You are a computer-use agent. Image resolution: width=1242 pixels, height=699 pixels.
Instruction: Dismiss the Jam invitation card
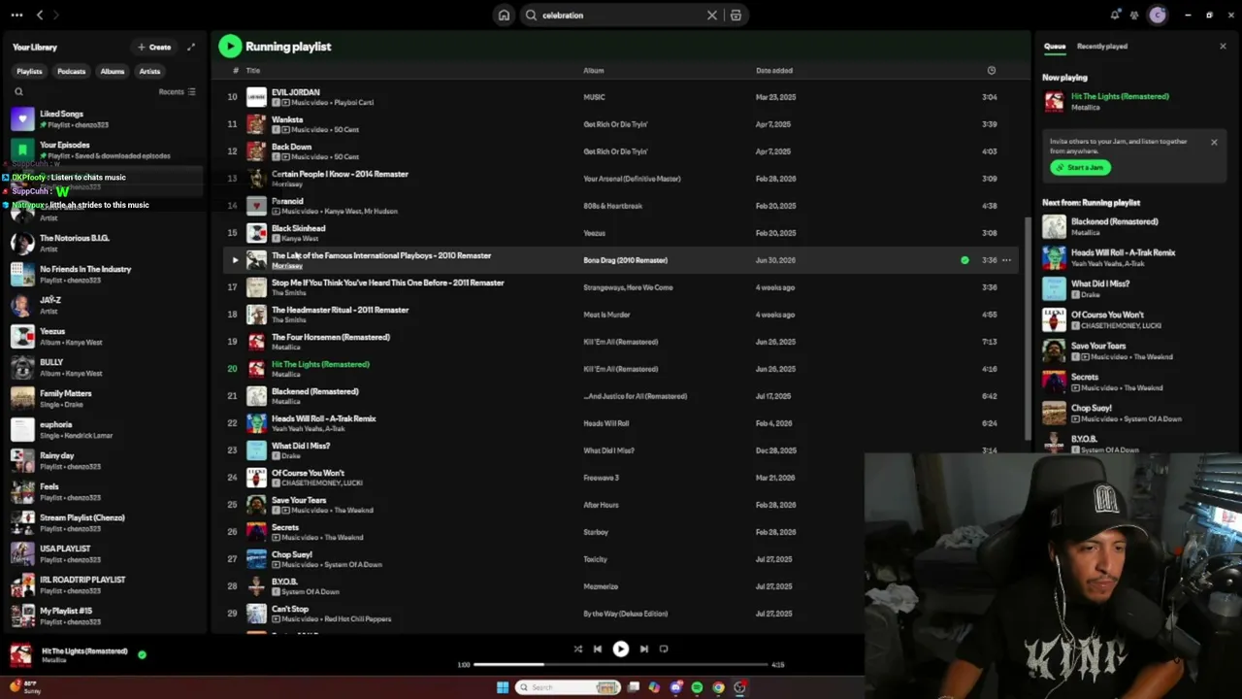click(1213, 143)
